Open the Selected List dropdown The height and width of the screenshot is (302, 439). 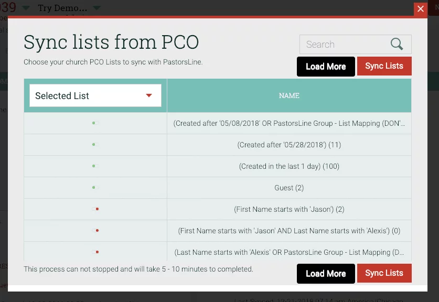pos(95,95)
